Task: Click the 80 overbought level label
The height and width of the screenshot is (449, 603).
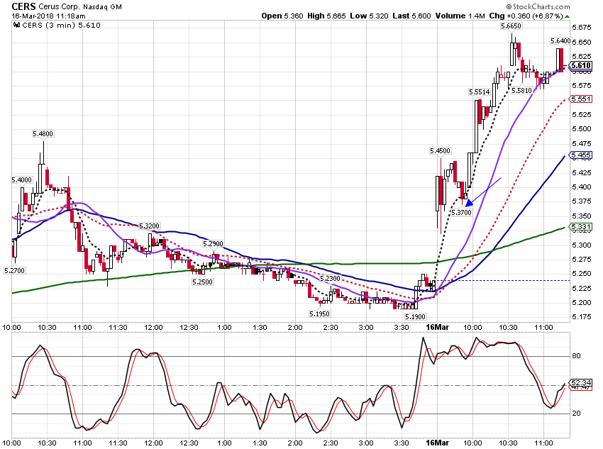Action: tap(577, 356)
